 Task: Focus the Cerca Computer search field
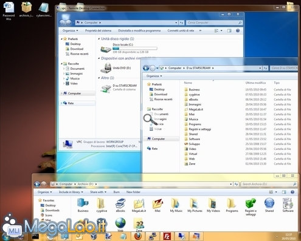(x=214, y=22)
